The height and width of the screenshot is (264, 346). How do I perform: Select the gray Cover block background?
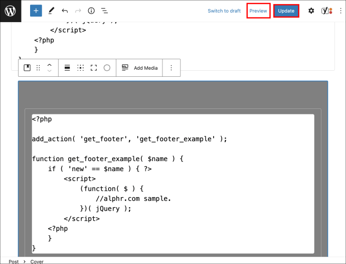[x=173, y=95]
